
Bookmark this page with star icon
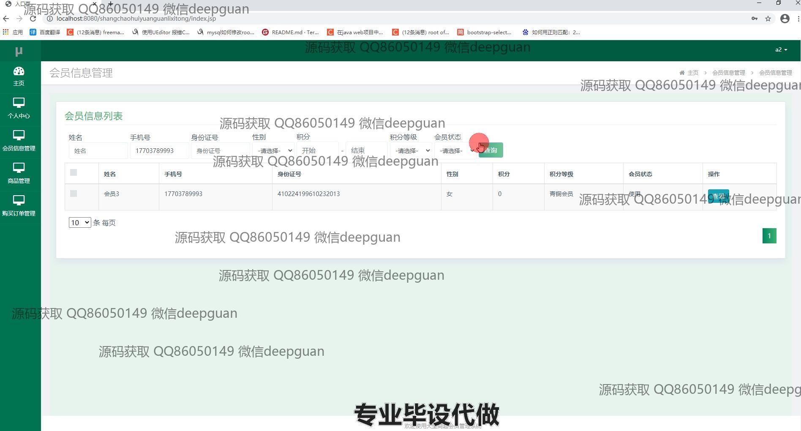click(768, 19)
